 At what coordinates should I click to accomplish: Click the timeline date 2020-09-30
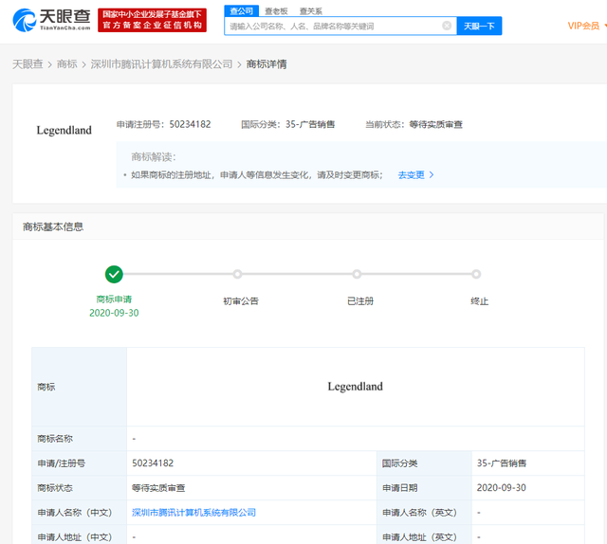[114, 313]
